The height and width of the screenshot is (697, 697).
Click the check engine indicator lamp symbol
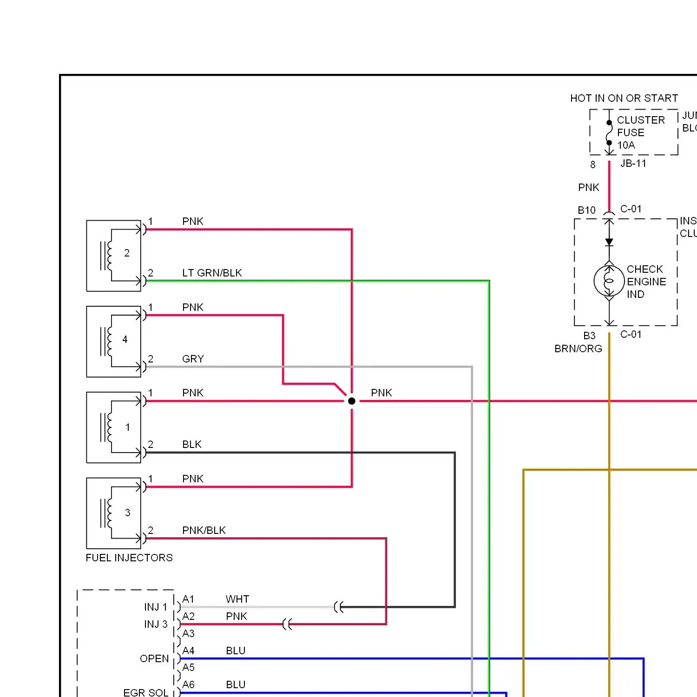point(609,281)
